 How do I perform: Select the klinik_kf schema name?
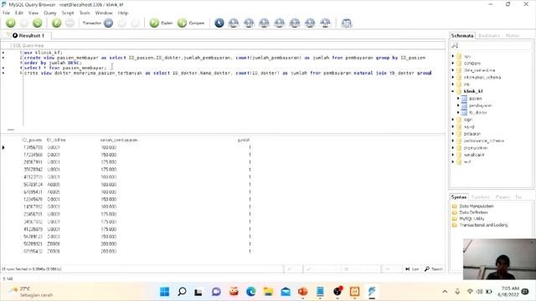coord(473,91)
